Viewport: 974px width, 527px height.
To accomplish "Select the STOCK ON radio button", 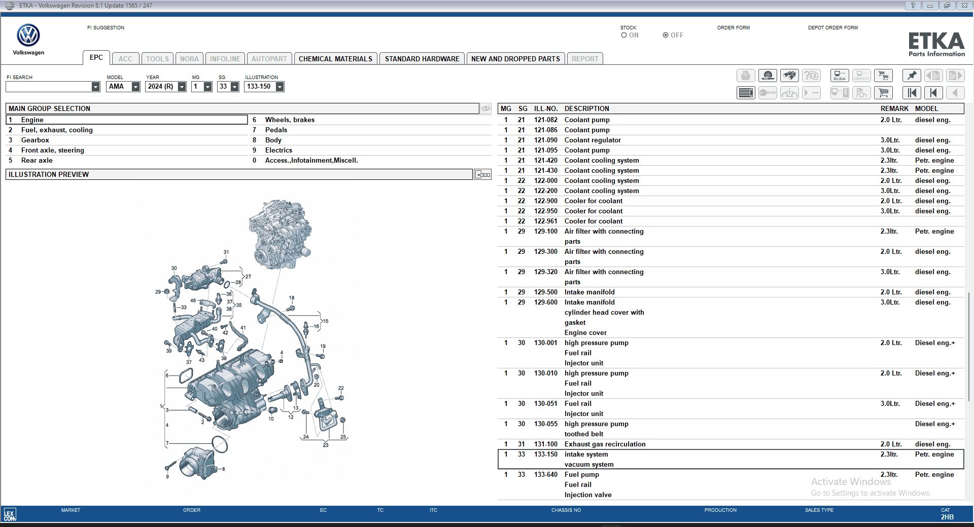I will tap(624, 35).
